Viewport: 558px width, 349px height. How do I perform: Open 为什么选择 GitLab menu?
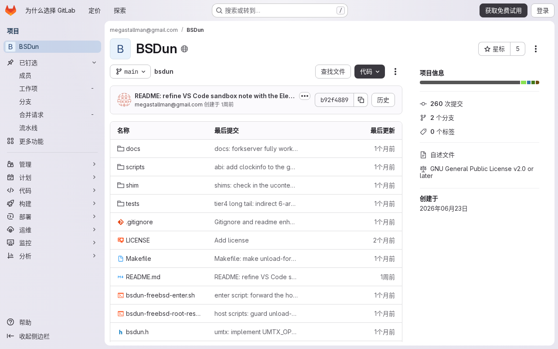(51, 10)
